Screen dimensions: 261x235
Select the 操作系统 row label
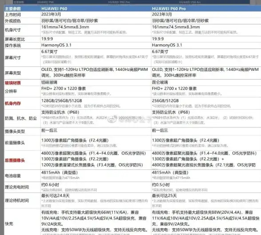point(13,46)
